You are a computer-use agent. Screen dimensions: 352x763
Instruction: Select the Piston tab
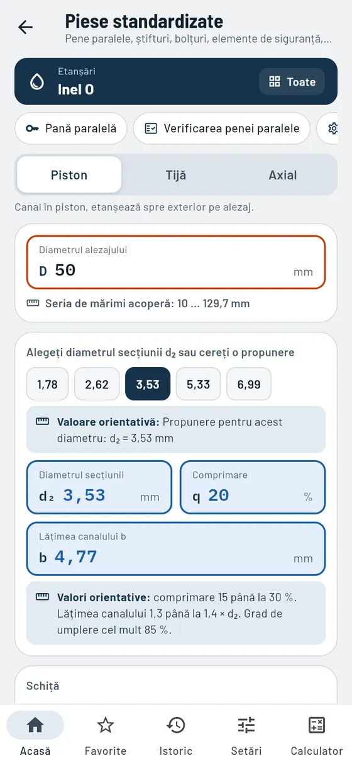(69, 175)
